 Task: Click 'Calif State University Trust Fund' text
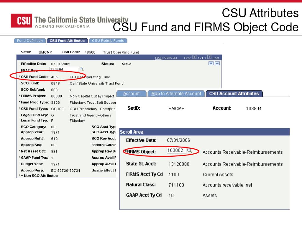point(96,83)
